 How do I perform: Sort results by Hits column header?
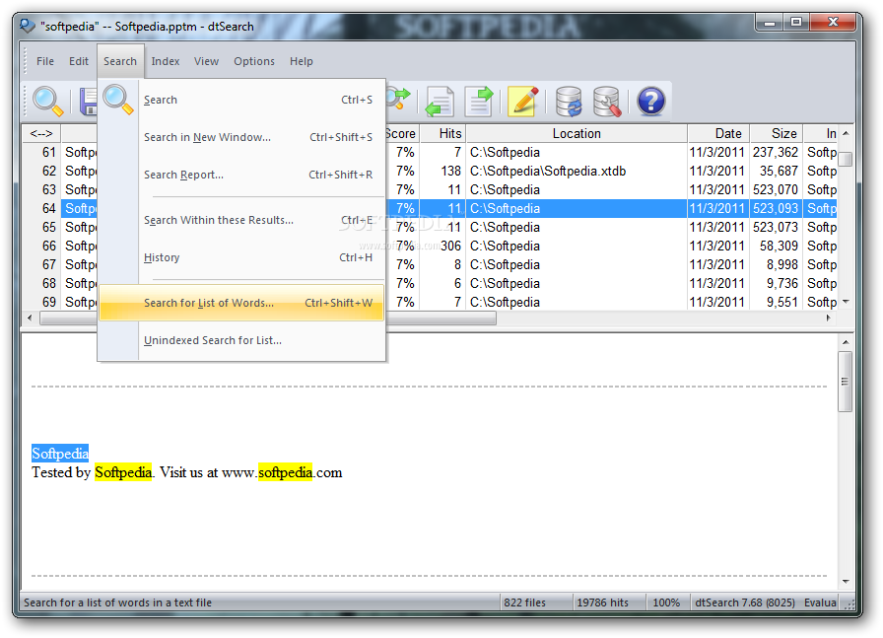coord(442,133)
